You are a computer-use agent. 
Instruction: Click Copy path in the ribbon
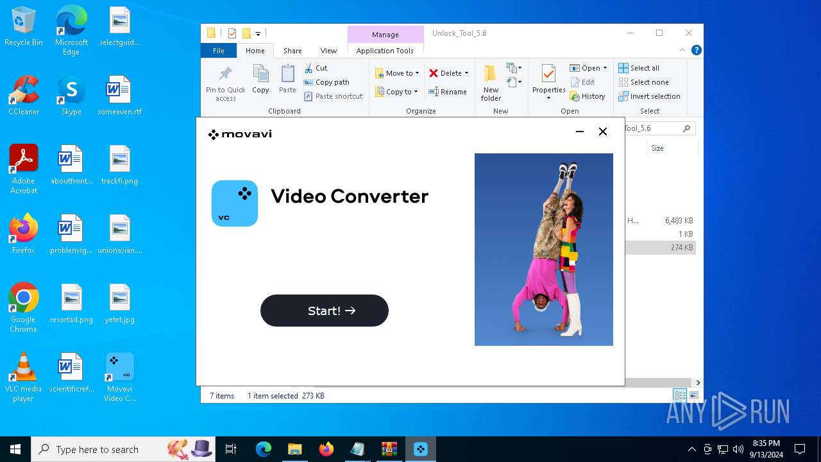pos(326,82)
